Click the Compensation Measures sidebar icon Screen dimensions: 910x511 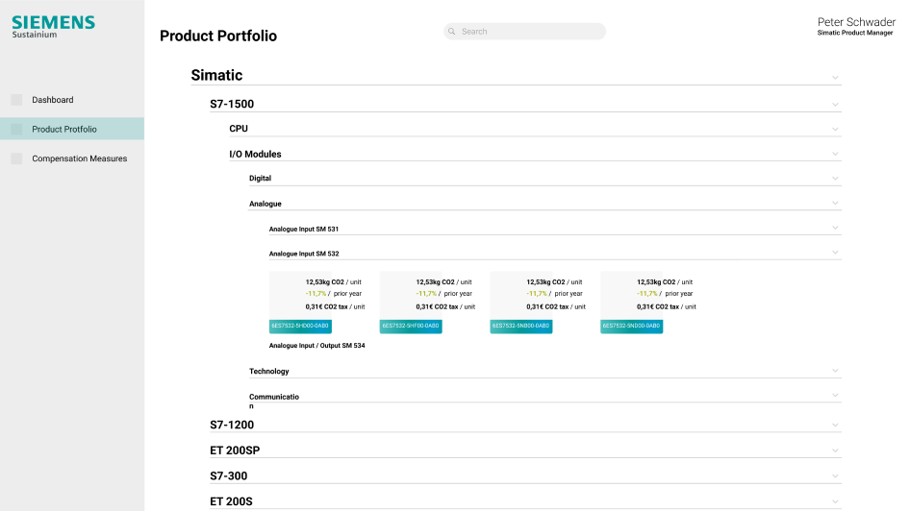(16, 158)
